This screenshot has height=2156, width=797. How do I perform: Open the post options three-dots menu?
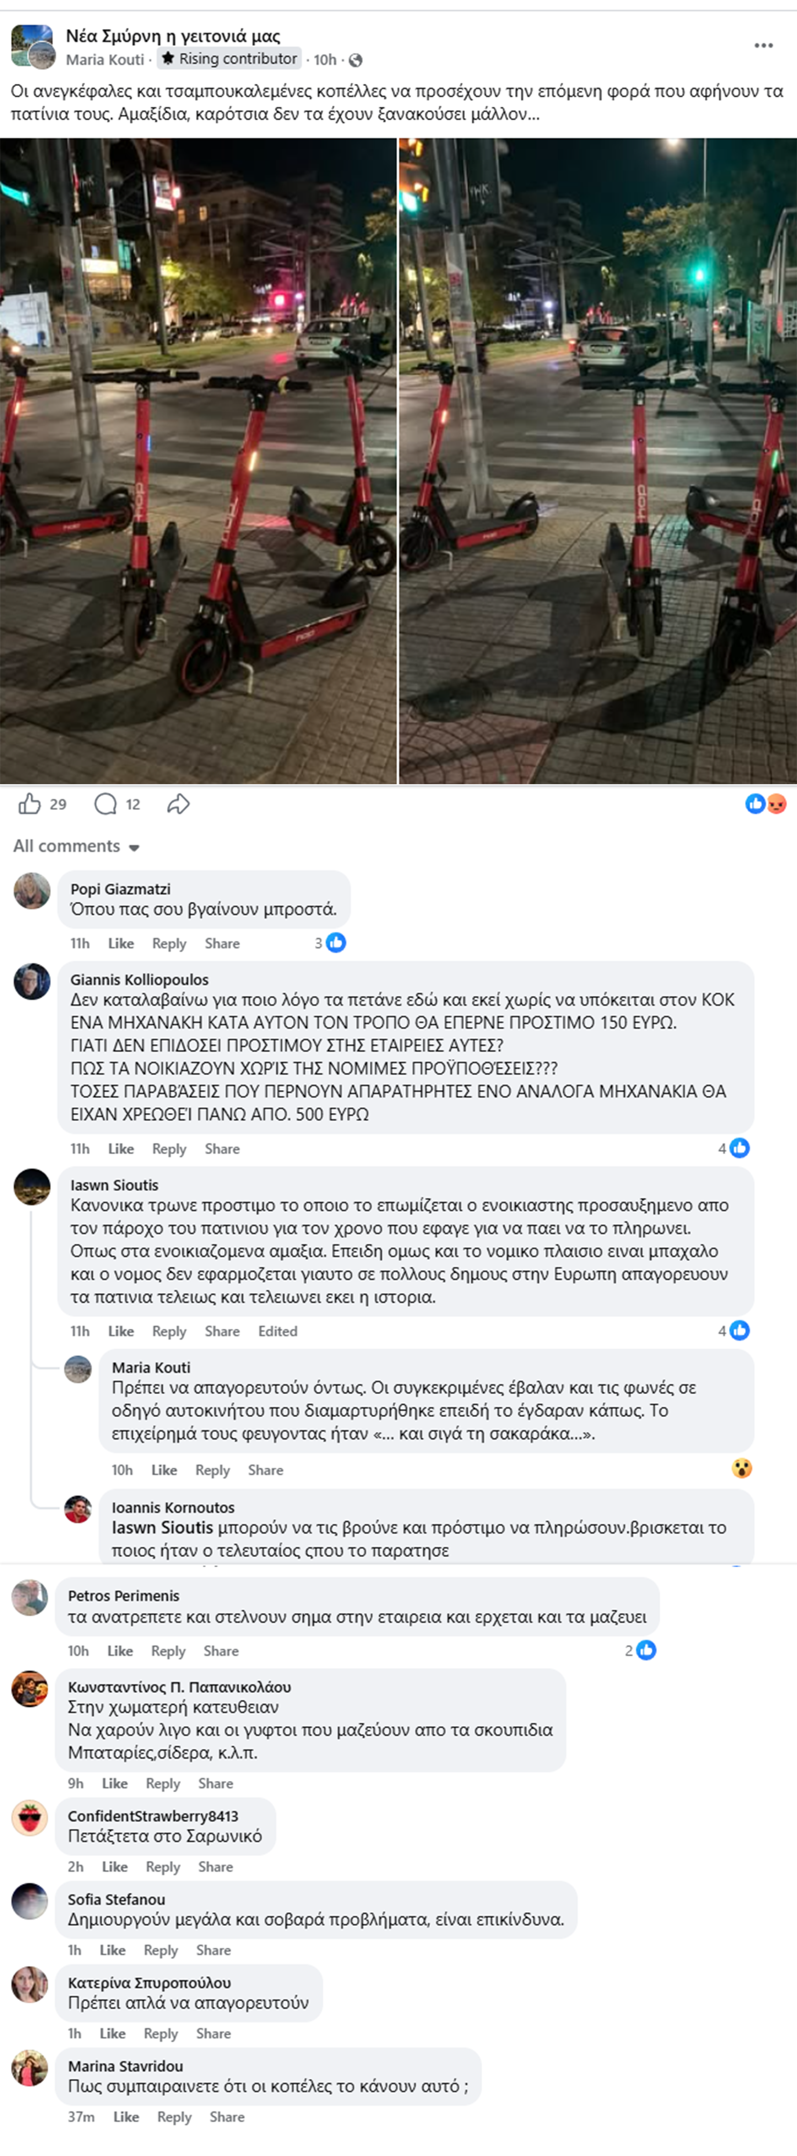[x=763, y=45]
